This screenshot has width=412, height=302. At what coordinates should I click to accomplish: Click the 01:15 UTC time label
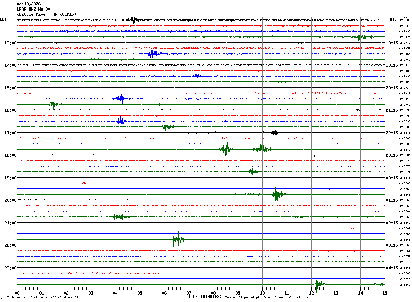(x=392, y=200)
